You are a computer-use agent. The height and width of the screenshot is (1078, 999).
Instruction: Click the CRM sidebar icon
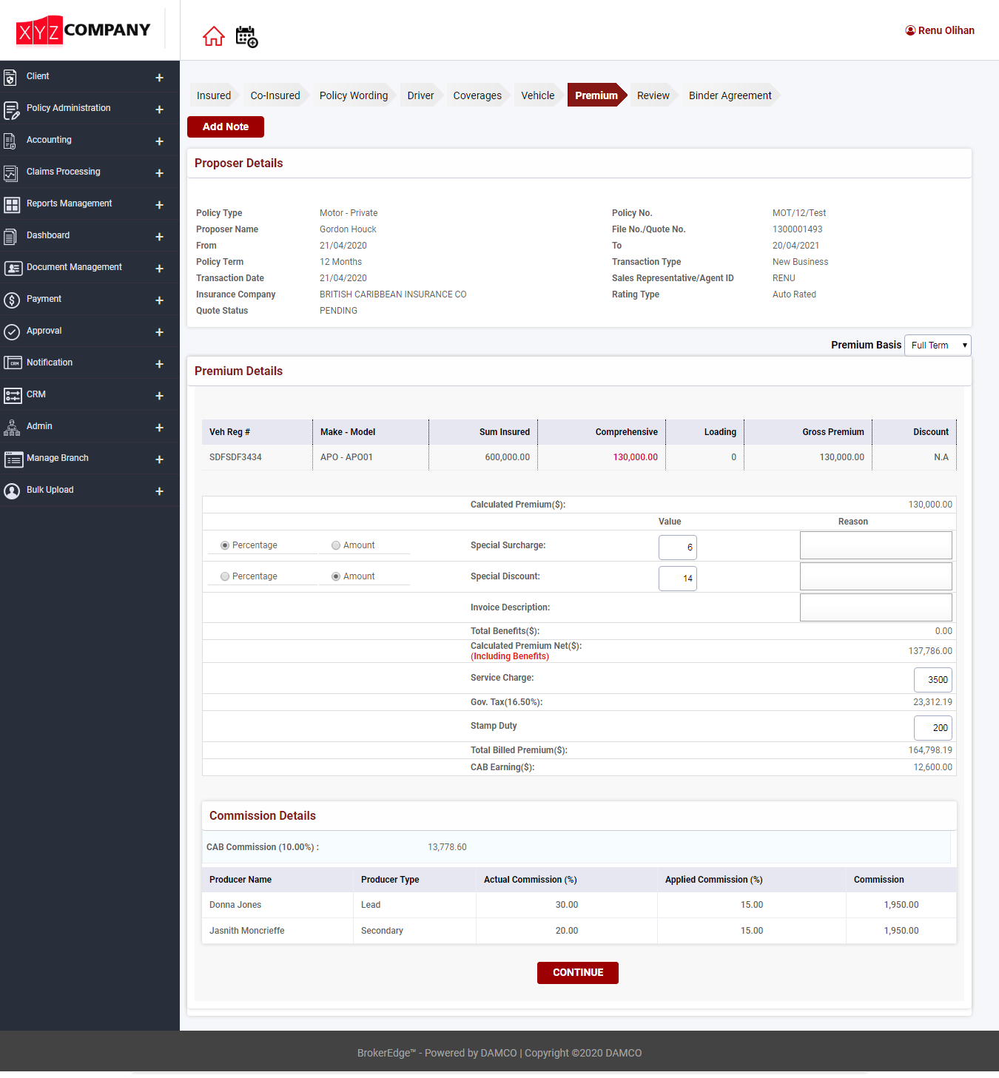click(x=13, y=396)
